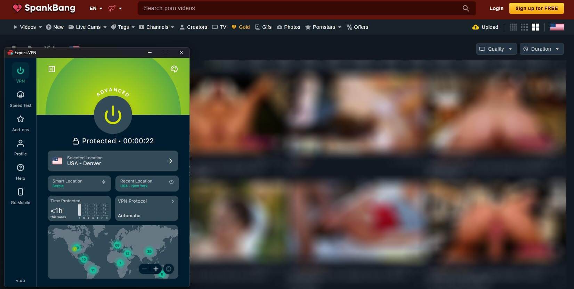Screen dimensions: 574x289
Task: Click the Upload cloud icon
Action: (476, 27)
